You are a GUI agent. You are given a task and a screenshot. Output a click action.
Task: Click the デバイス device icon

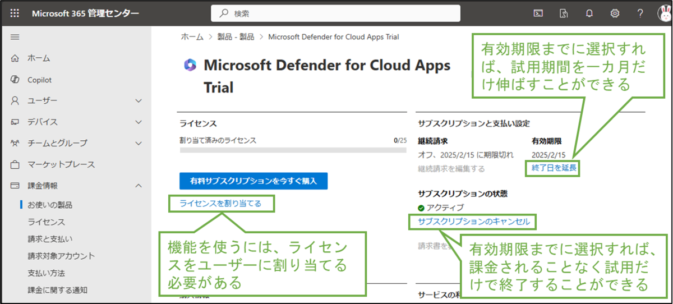click(x=15, y=122)
